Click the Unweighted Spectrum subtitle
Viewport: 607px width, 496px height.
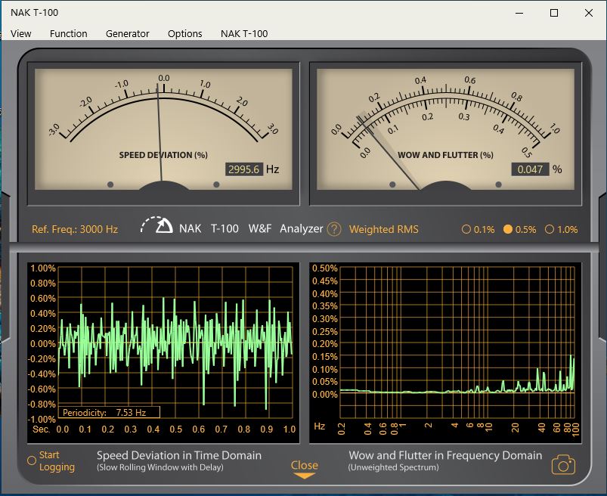pos(393,467)
